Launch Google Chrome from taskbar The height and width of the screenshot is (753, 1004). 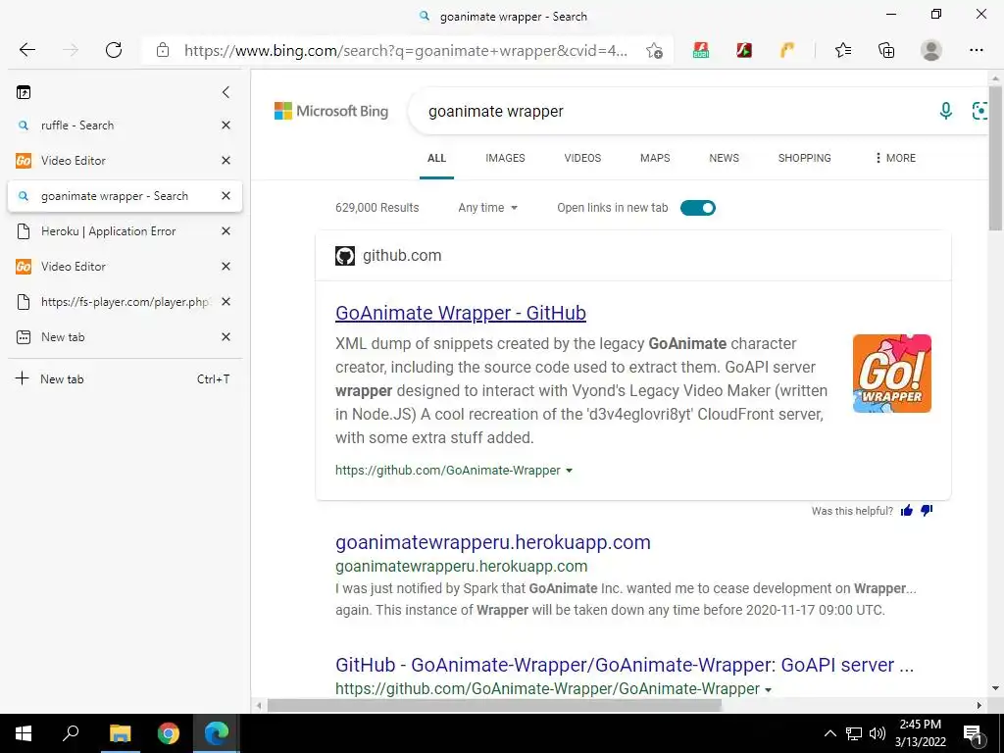(x=169, y=733)
